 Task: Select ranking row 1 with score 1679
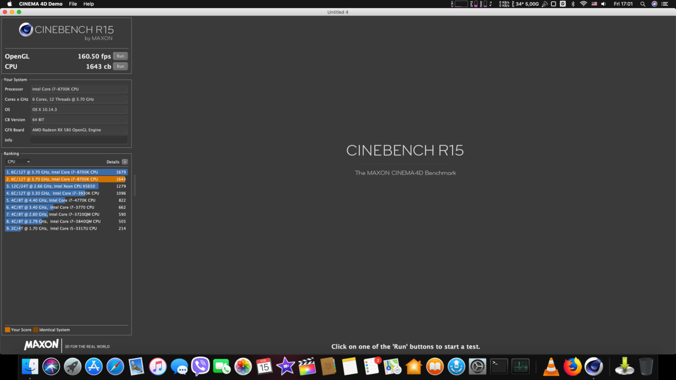[x=67, y=172]
